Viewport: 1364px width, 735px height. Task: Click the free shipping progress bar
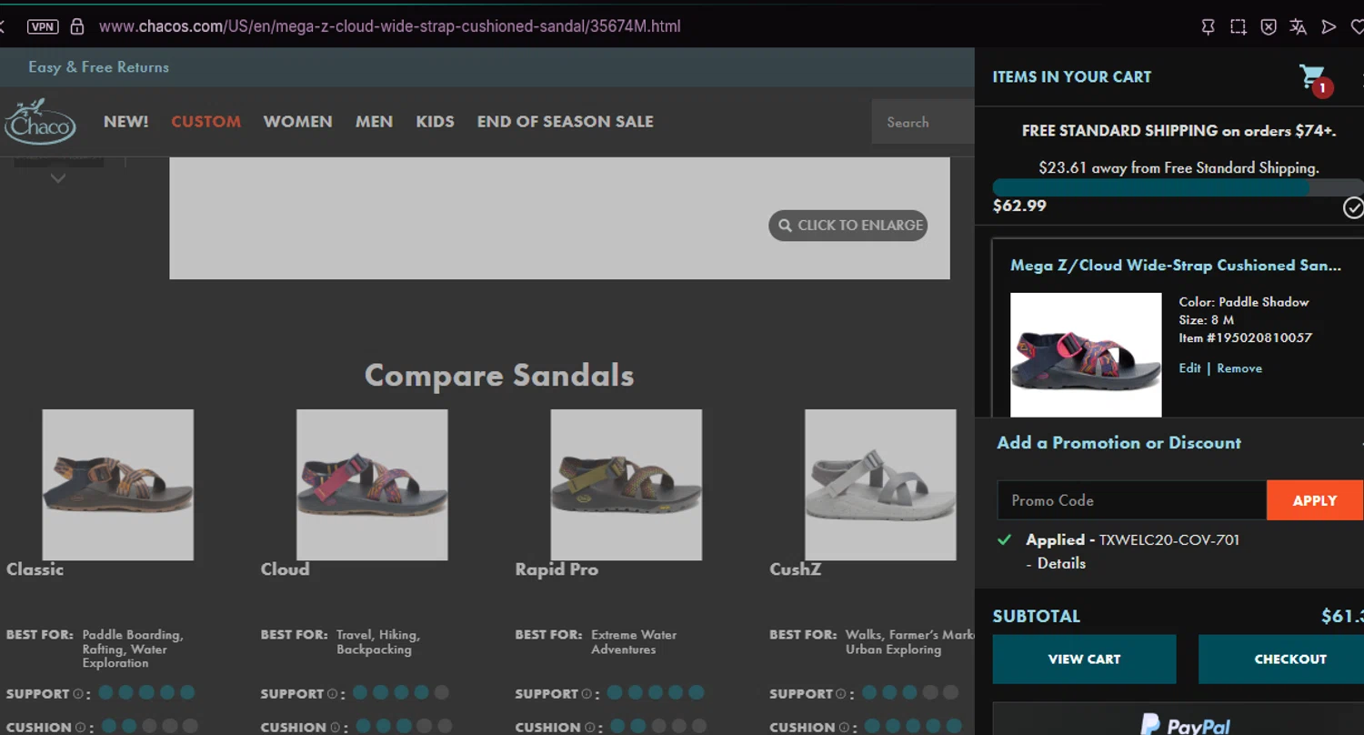1178,188
